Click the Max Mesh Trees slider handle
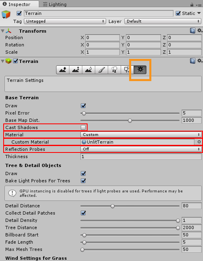Viewport: 203px width, 261px height. point(82,250)
